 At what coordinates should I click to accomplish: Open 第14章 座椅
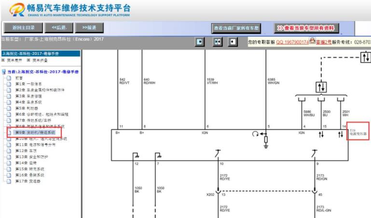coord(26,163)
